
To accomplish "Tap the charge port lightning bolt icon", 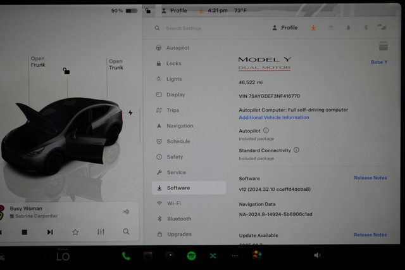I will click(x=130, y=113).
